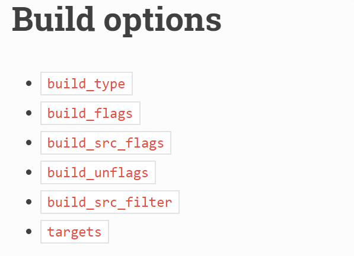The height and width of the screenshot is (256, 354).
Task: Open the build_type option link
Action: 87,84
